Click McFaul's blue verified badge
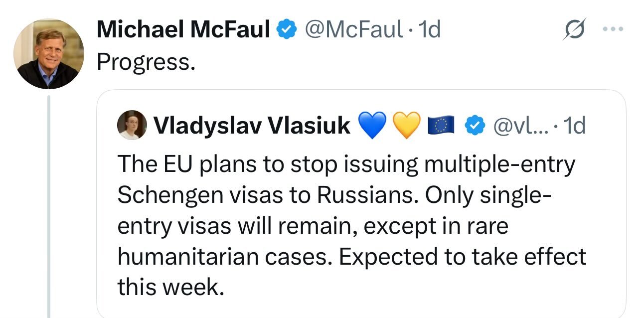The width and height of the screenshot is (640, 318). pyautogui.click(x=287, y=30)
